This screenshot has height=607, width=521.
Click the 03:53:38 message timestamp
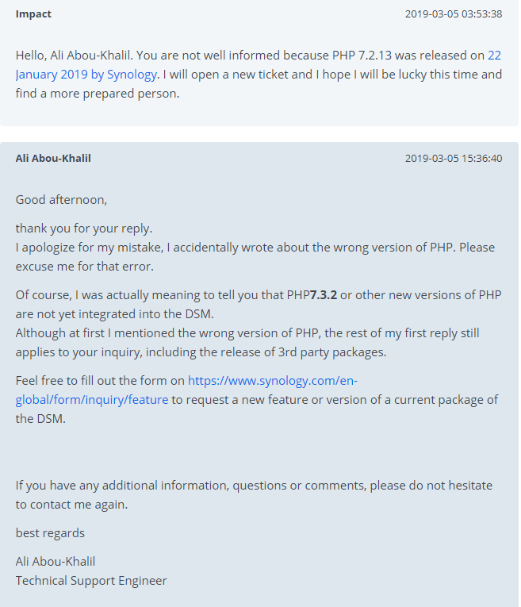(x=454, y=14)
